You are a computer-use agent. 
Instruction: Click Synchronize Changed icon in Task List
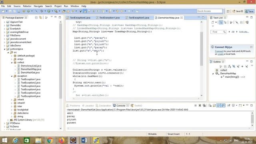(247, 22)
